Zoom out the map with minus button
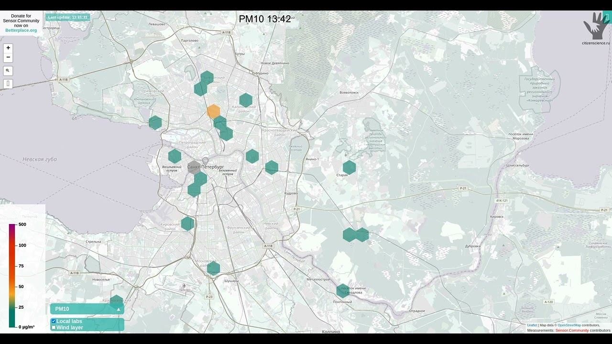 click(x=8, y=57)
